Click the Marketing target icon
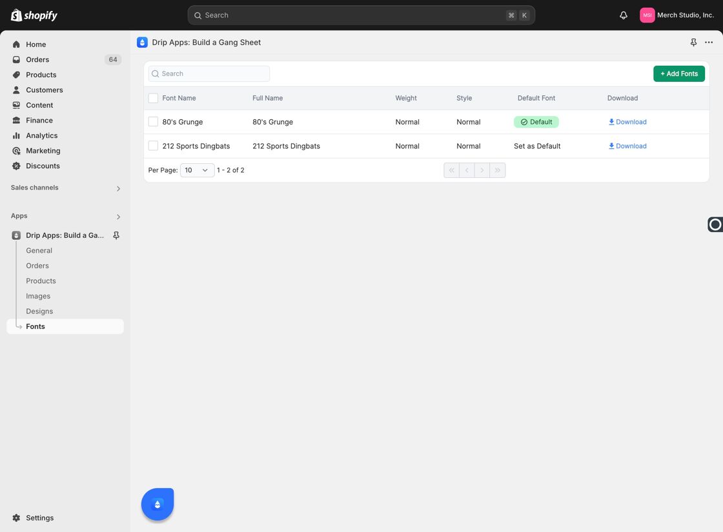Screen dimensions: 723x532 (16, 151)
